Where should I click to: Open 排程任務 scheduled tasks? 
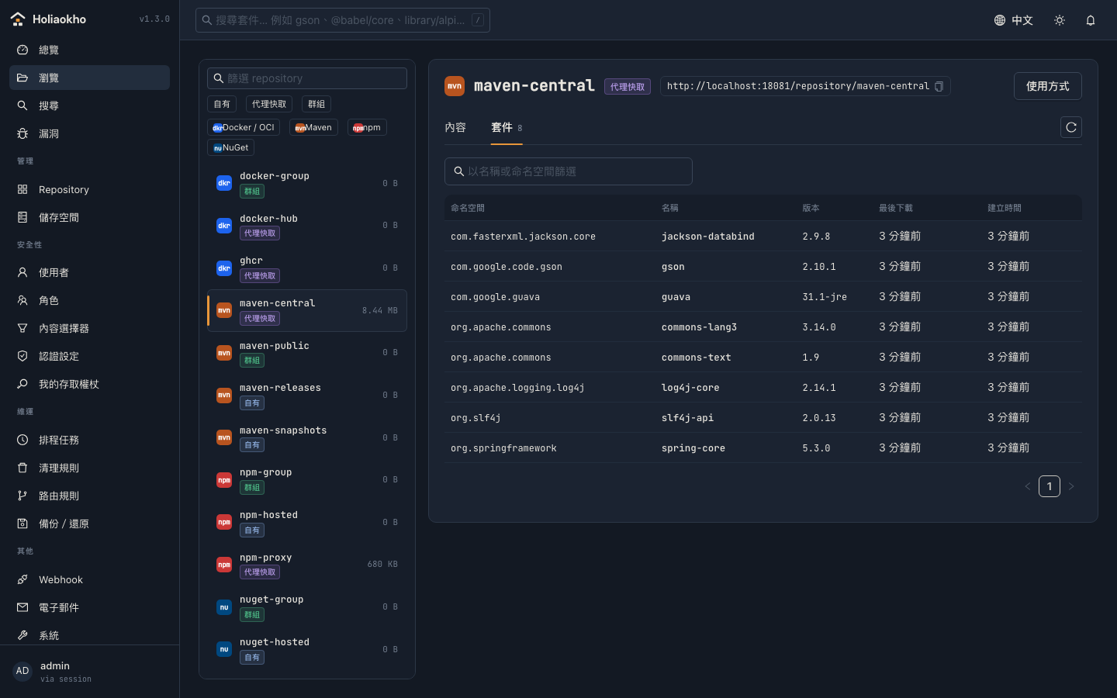[x=89, y=440]
